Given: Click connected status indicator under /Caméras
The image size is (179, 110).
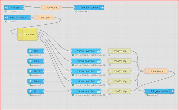Looking at the screenshot, I should coord(6,12).
